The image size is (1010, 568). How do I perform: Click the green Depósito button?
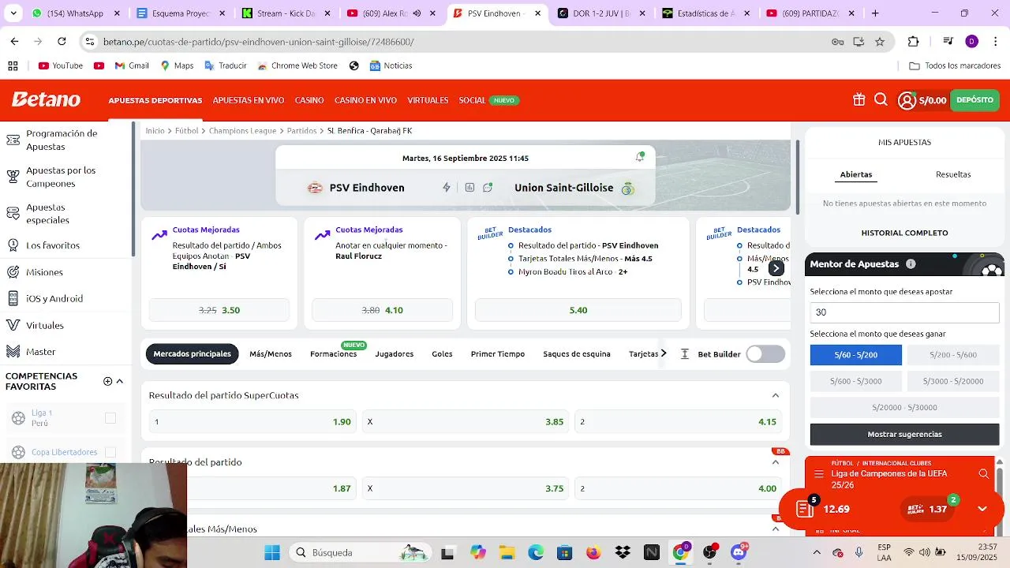974,100
